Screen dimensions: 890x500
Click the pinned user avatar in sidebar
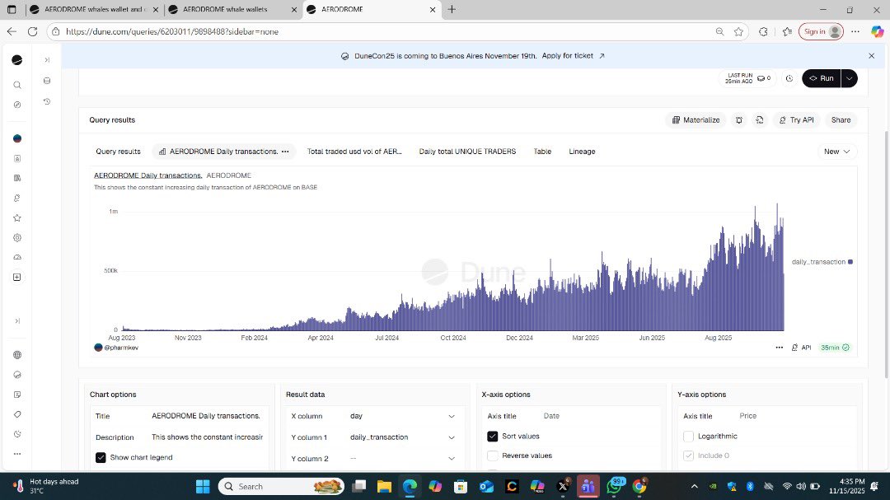coord(17,138)
